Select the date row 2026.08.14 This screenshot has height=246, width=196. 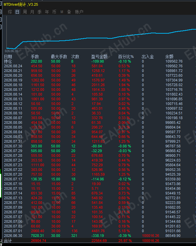(x=13, y=94)
